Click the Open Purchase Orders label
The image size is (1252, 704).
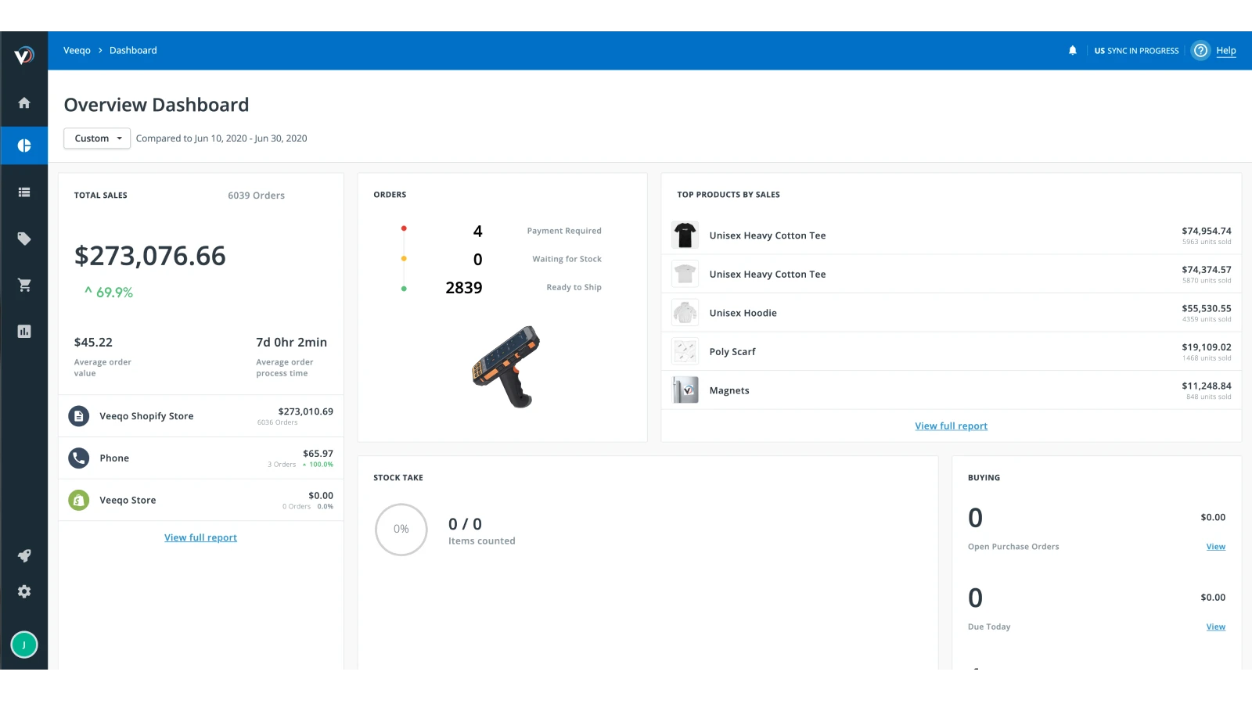coord(1013,547)
